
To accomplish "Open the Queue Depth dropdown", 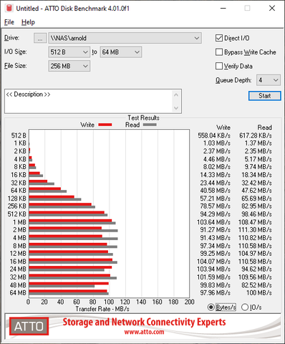I will click(x=269, y=80).
